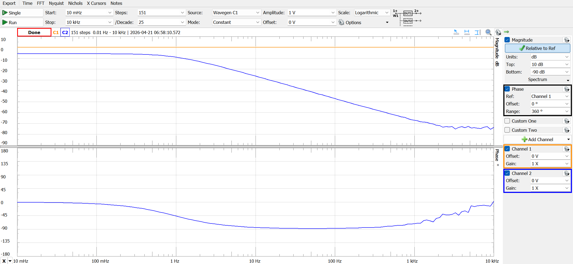The width and height of the screenshot is (573, 264).
Task: Toggle the Channel 1 checkbox
Action: 507,149
